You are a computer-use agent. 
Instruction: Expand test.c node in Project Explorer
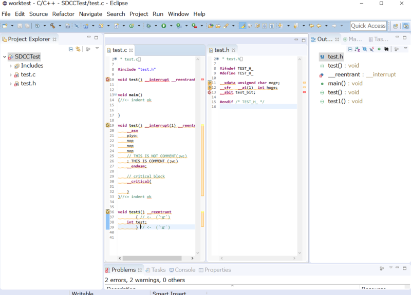tap(10, 74)
